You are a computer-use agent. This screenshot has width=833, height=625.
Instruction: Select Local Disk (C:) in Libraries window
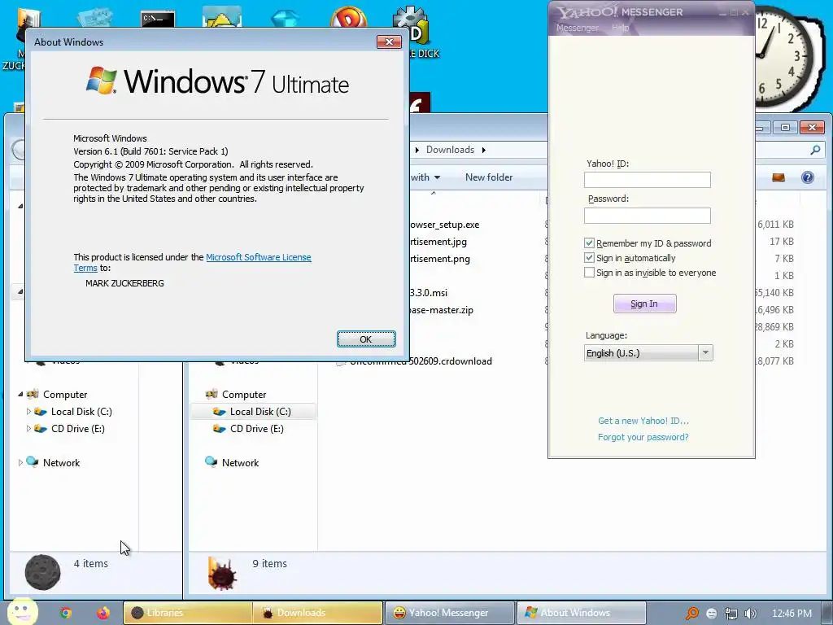pos(81,411)
